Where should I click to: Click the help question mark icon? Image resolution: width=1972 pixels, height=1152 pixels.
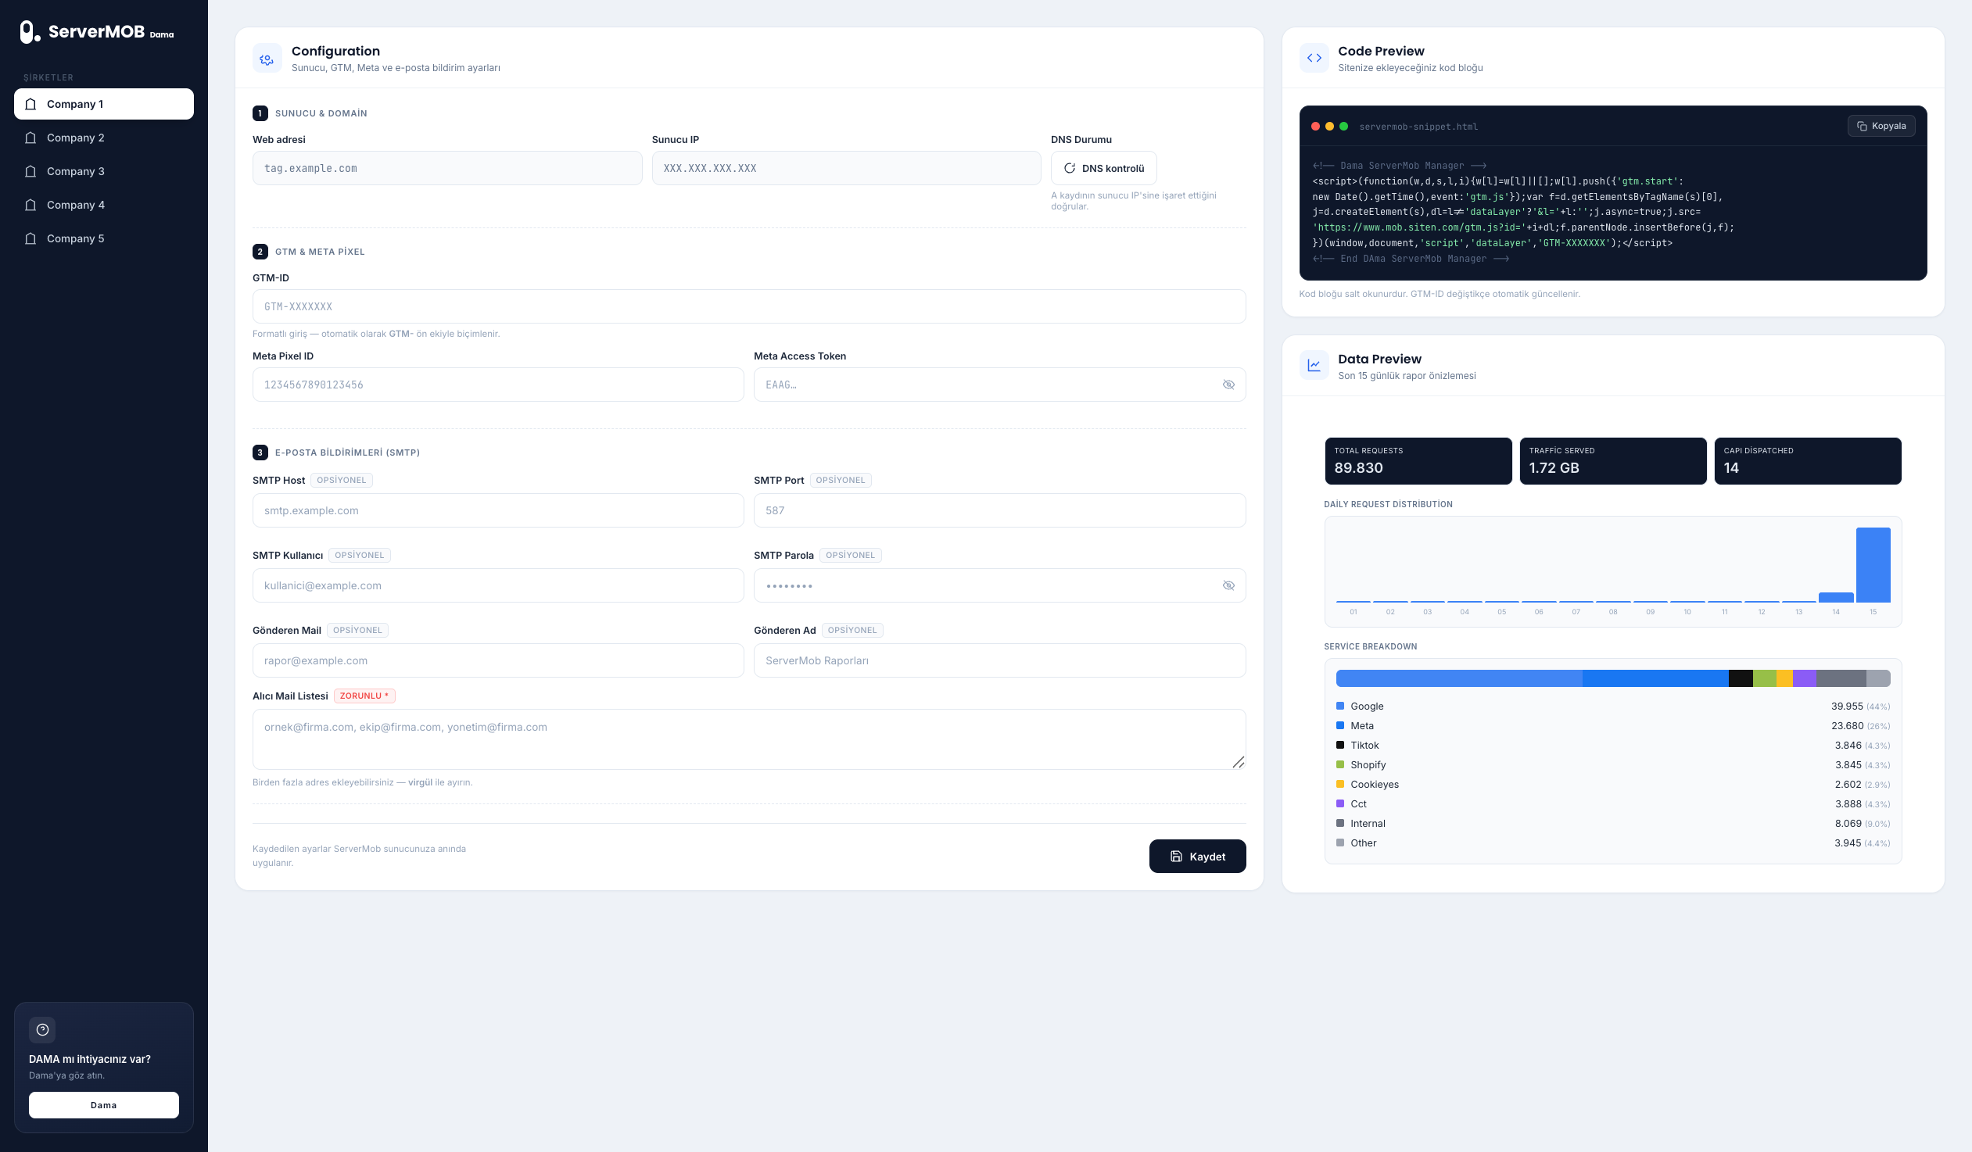42,1030
